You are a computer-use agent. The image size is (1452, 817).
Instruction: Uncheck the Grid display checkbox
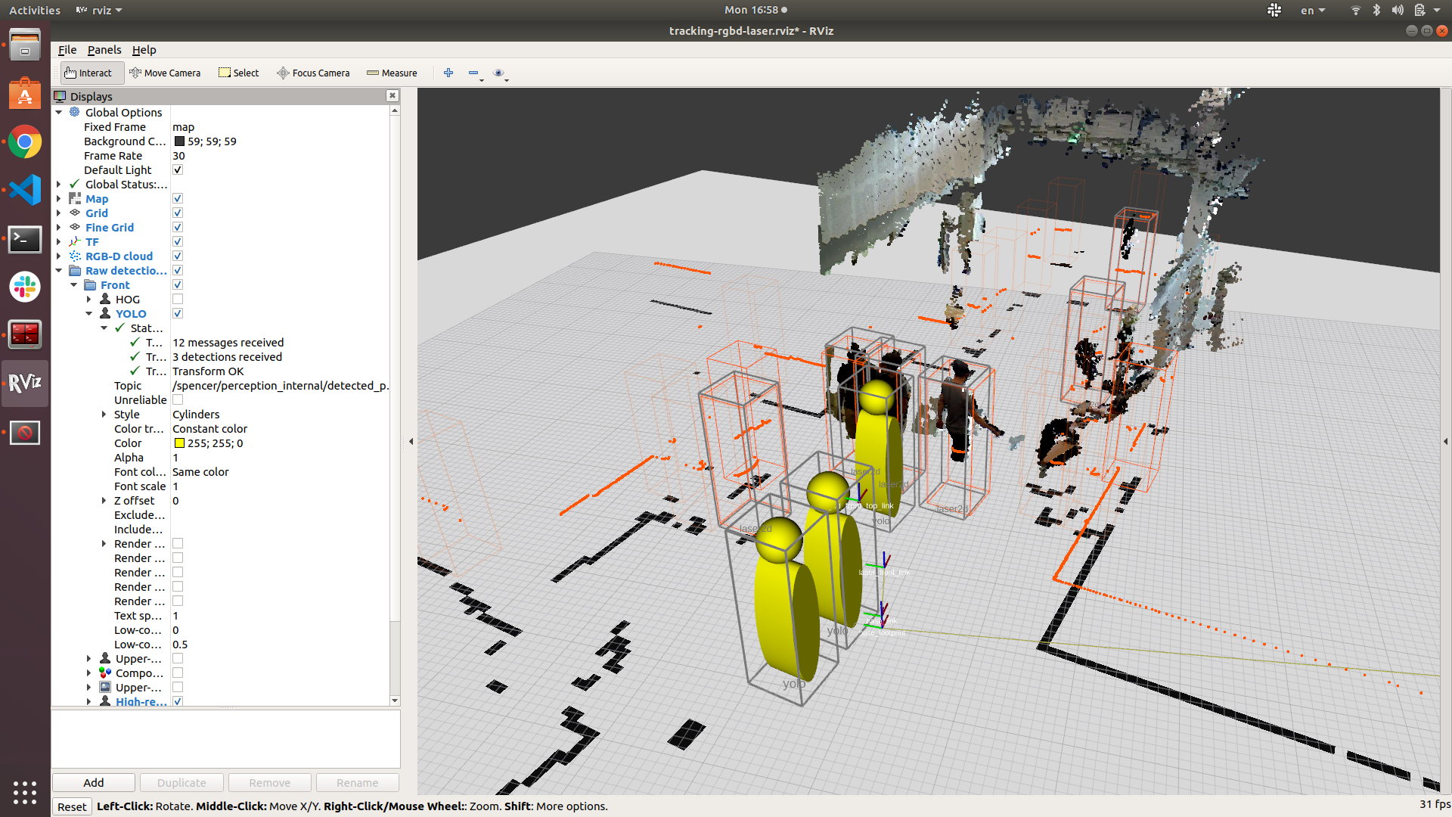[x=178, y=213]
